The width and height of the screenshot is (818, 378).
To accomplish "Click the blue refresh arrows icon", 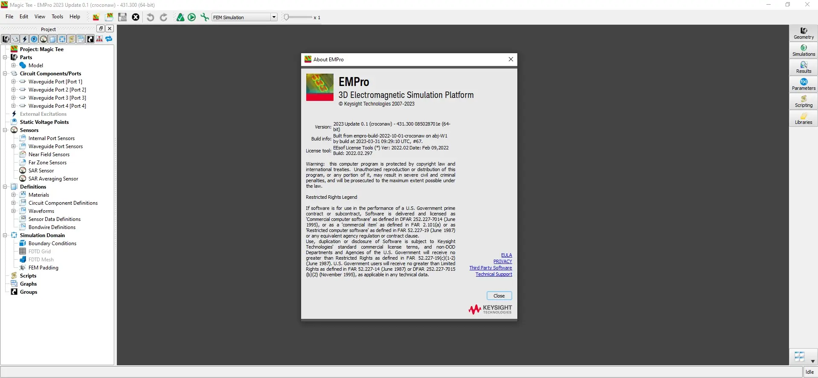I will tap(109, 39).
